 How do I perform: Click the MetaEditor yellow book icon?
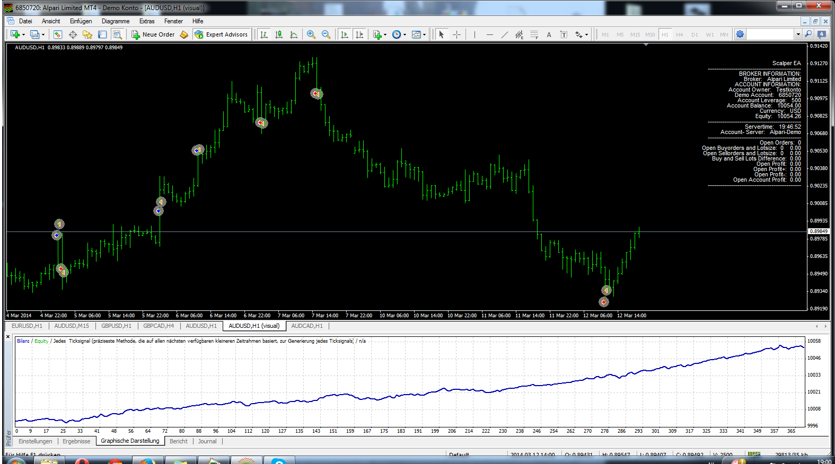184,34
